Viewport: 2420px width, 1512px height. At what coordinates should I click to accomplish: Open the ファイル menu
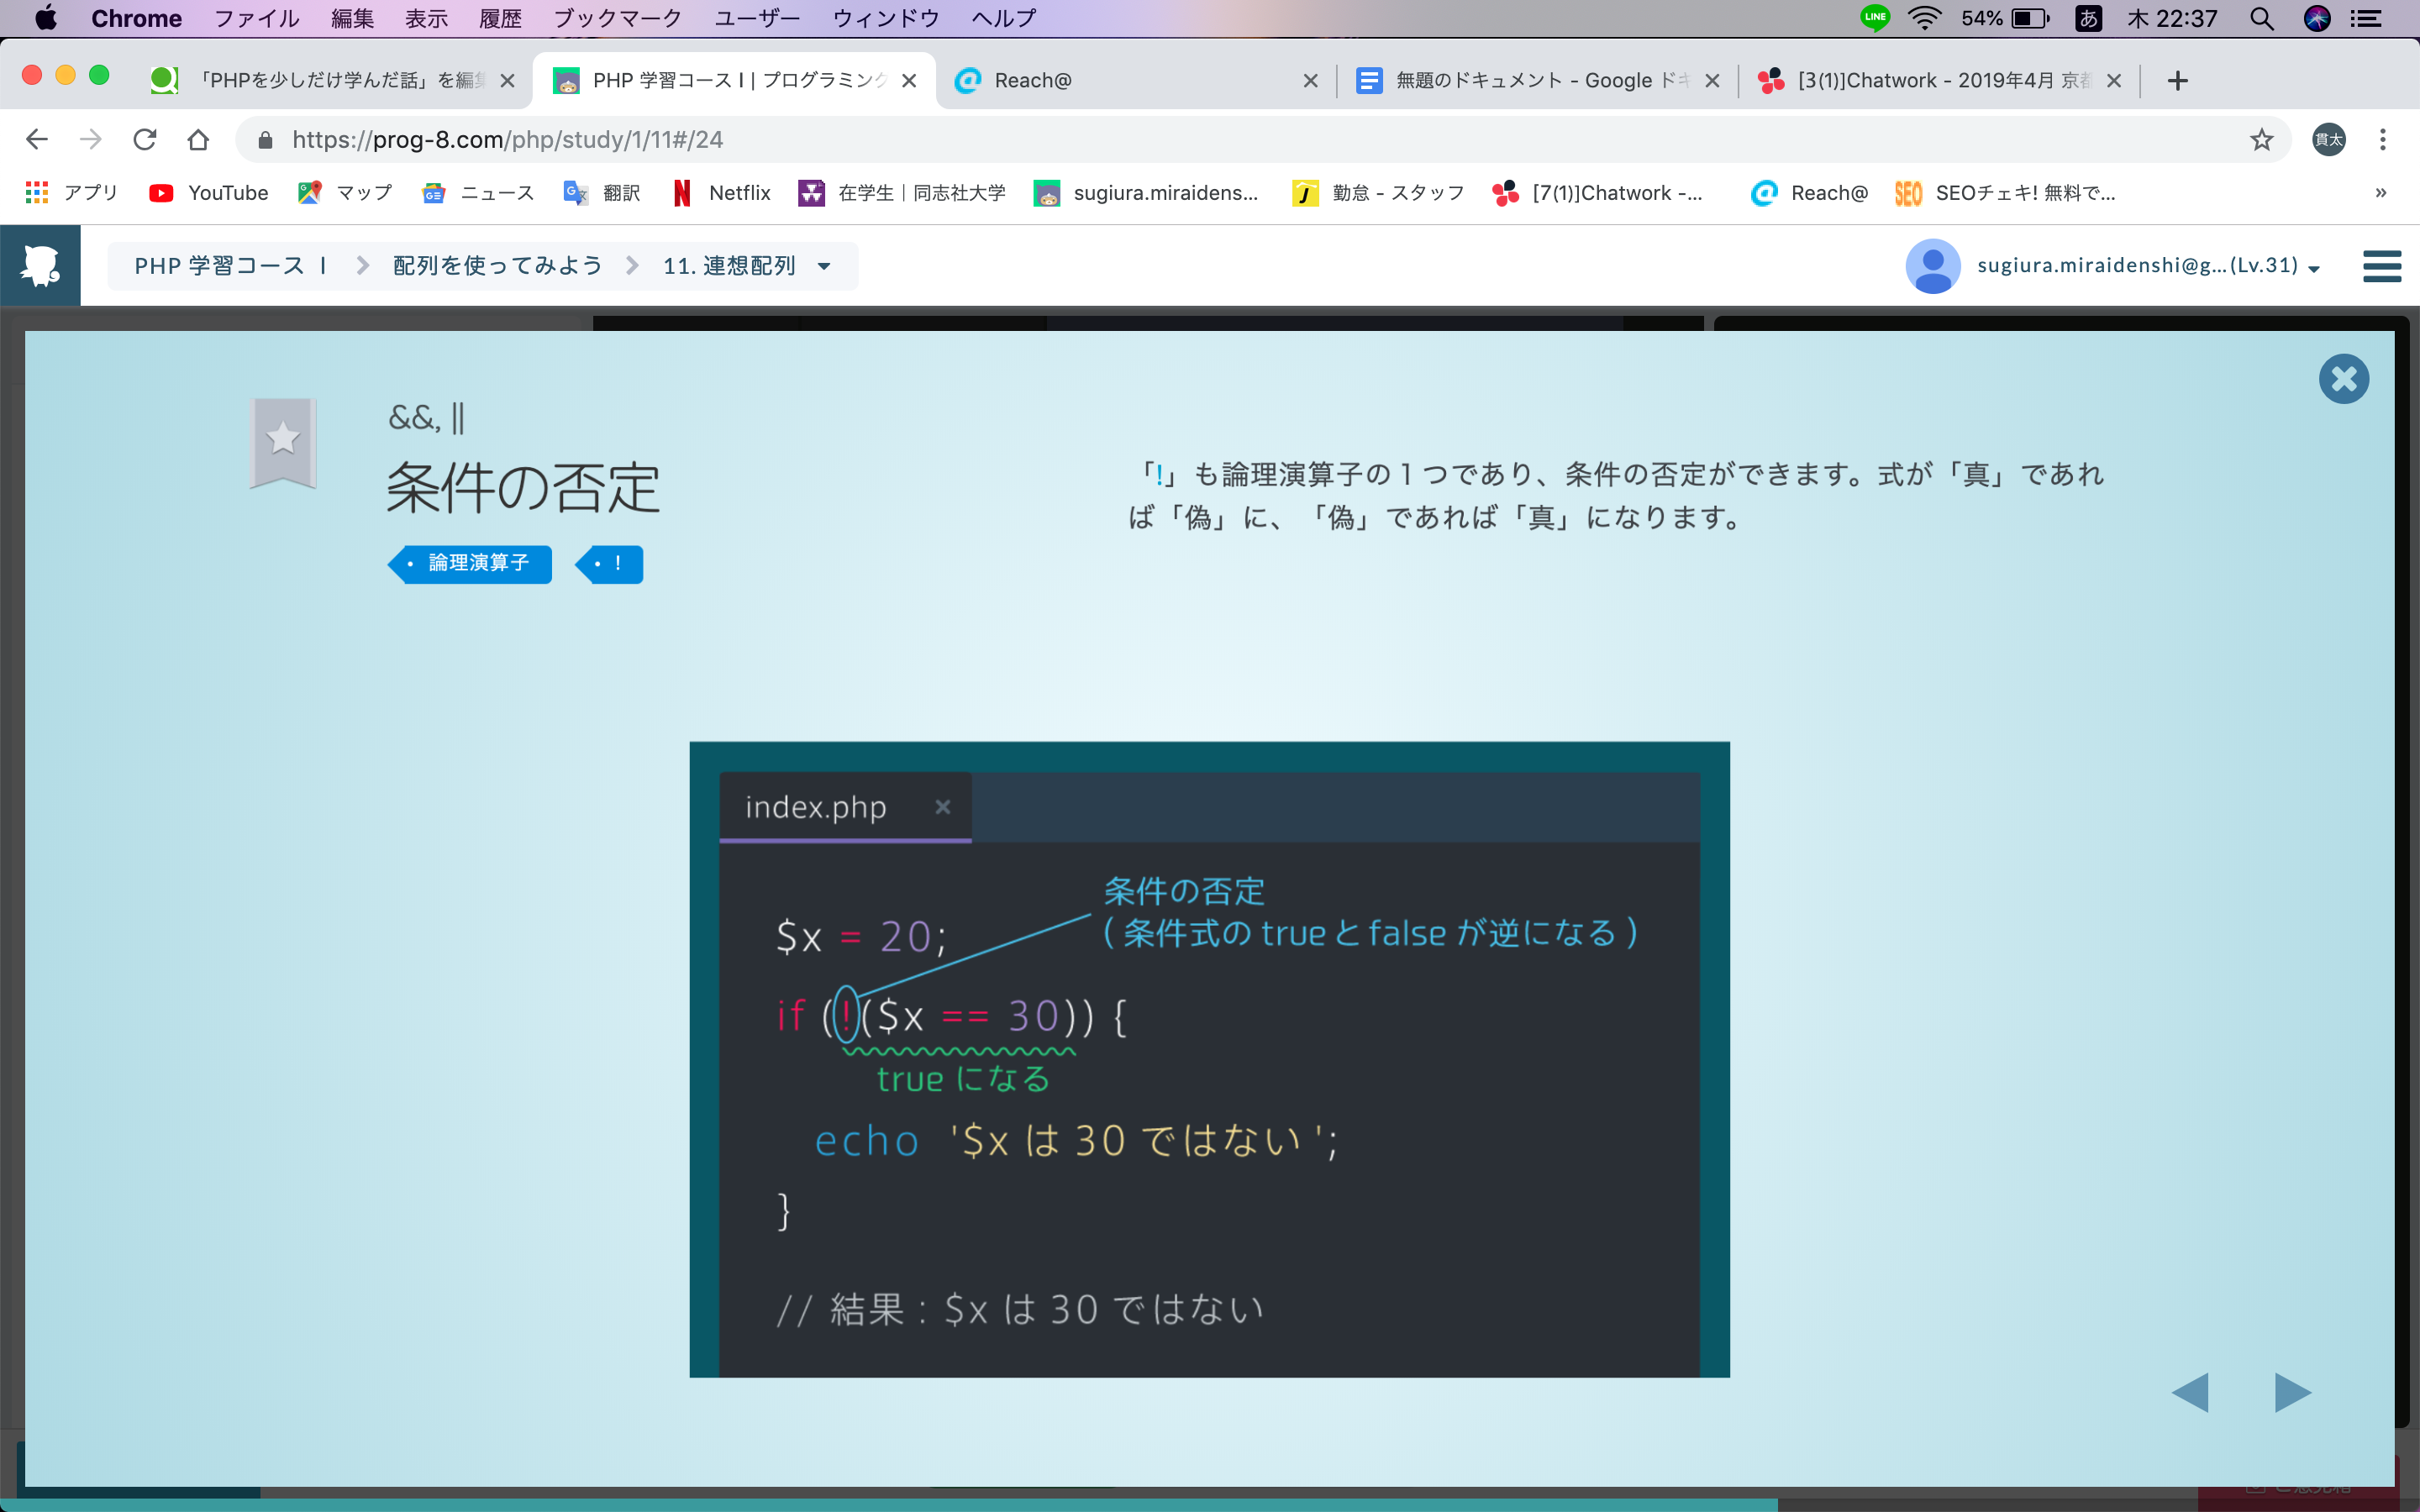click(x=257, y=18)
